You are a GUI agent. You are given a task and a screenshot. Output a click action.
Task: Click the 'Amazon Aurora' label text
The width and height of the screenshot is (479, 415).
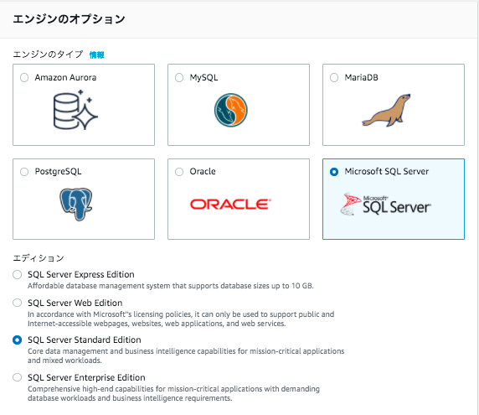(65, 78)
